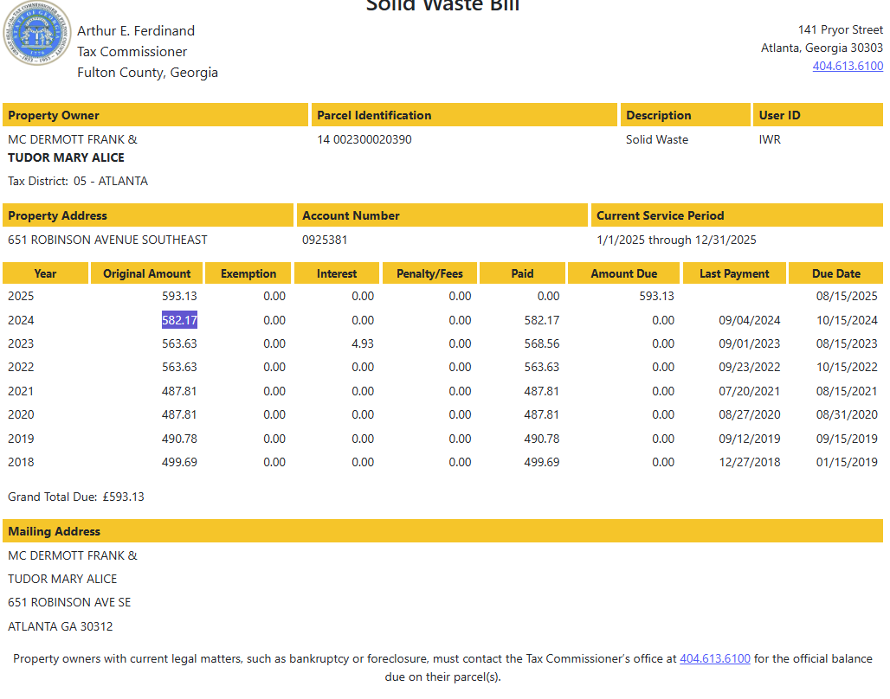Click the 2025 amount due 593.13
890x699 pixels.
[x=656, y=296]
